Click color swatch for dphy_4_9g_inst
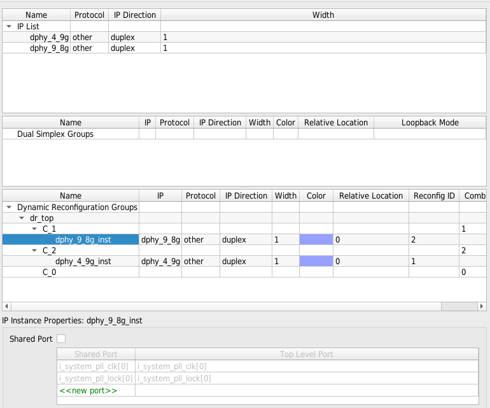The image size is (490, 408). [x=316, y=262]
